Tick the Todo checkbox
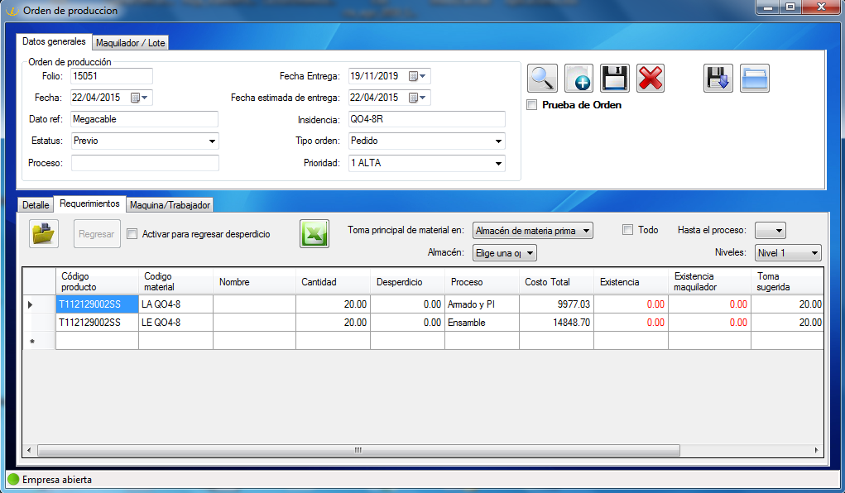The image size is (845, 493). (627, 230)
